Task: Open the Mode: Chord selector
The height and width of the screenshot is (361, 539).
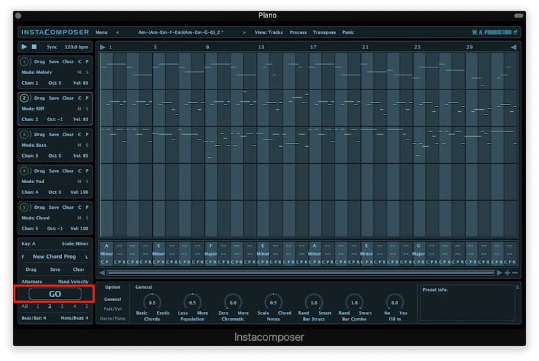Action: (x=36, y=218)
